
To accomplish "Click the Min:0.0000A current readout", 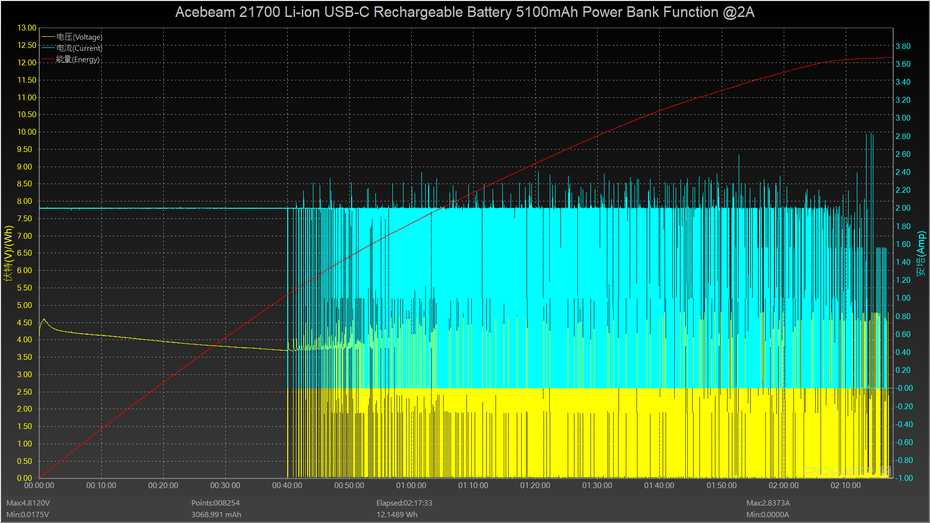I will tap(767, 515).
